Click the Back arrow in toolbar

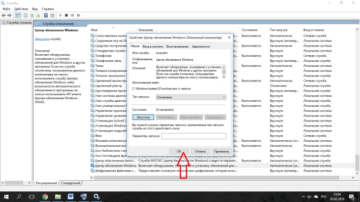(4, 15)
